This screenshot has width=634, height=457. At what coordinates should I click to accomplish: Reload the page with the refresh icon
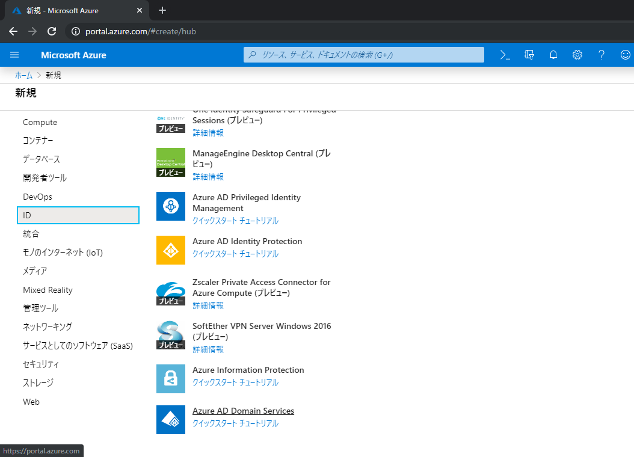coord(52,31)
